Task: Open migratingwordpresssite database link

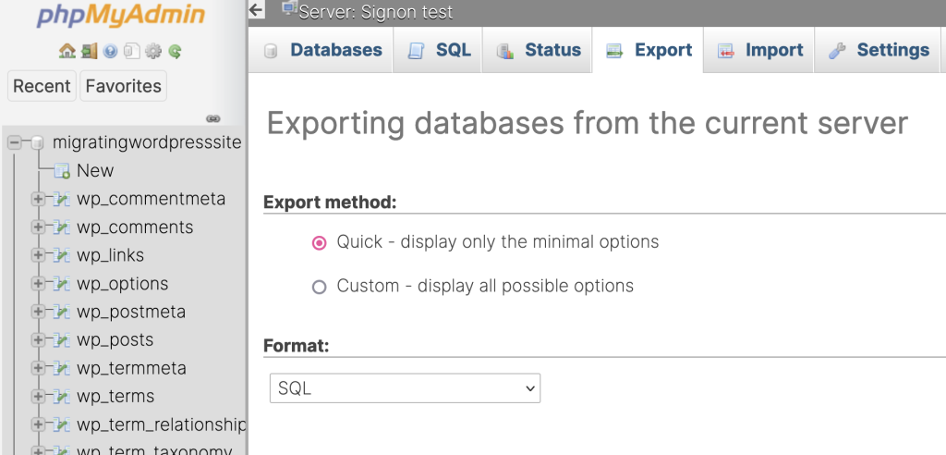Action: coord(147,142)
